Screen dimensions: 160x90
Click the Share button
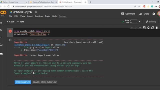click(144, 14)
